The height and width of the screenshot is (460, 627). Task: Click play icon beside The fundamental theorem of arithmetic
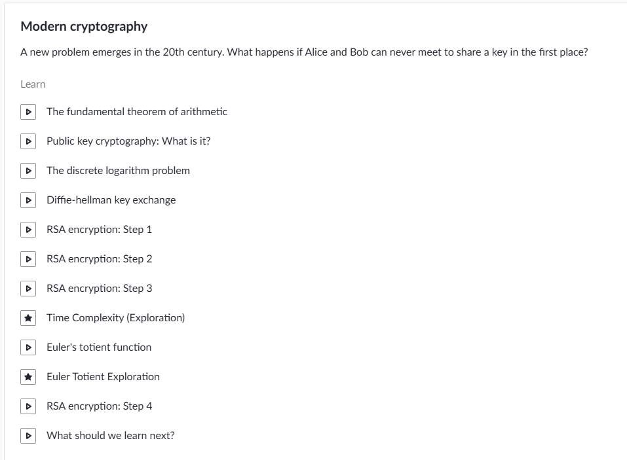click(28, 112)
